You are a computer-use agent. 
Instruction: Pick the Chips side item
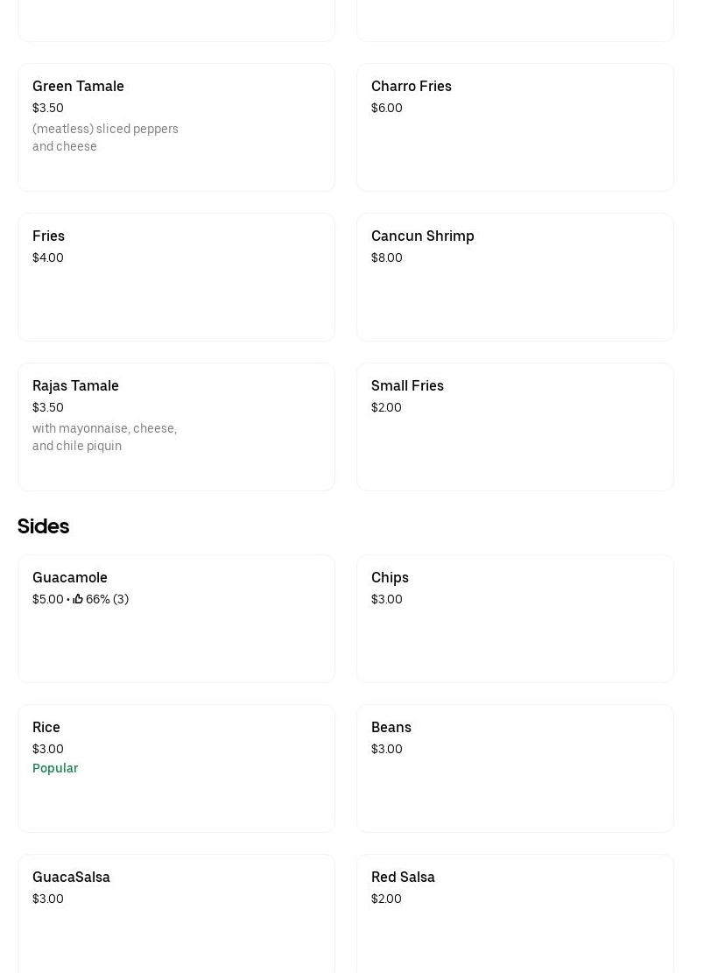(x=514, y=618)
